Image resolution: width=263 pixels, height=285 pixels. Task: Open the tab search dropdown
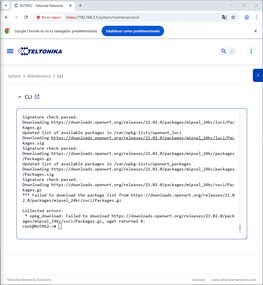coord(6,5)
